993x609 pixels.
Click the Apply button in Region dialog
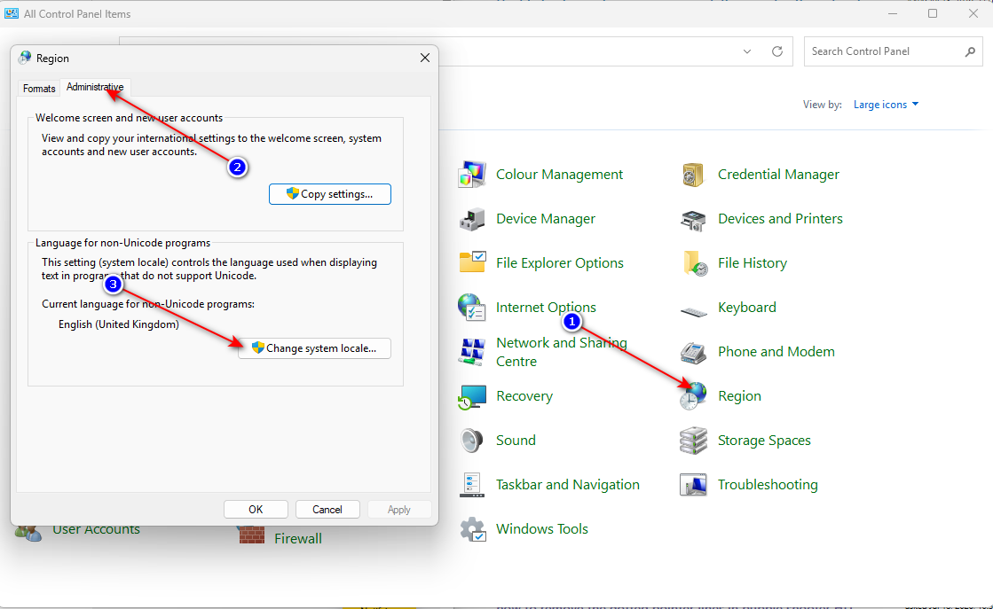click(x=399, y=510)
